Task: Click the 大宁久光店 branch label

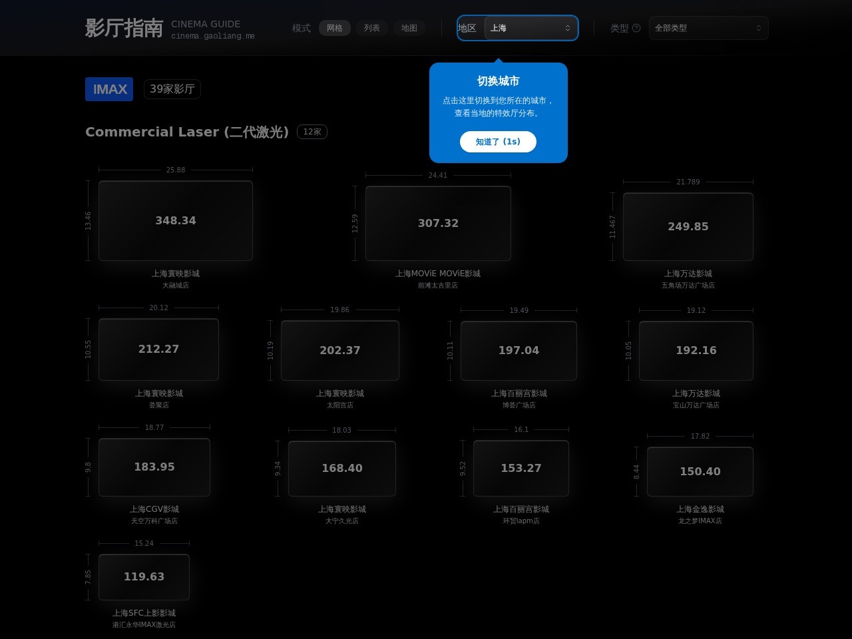Action: (x=342, y=521)
